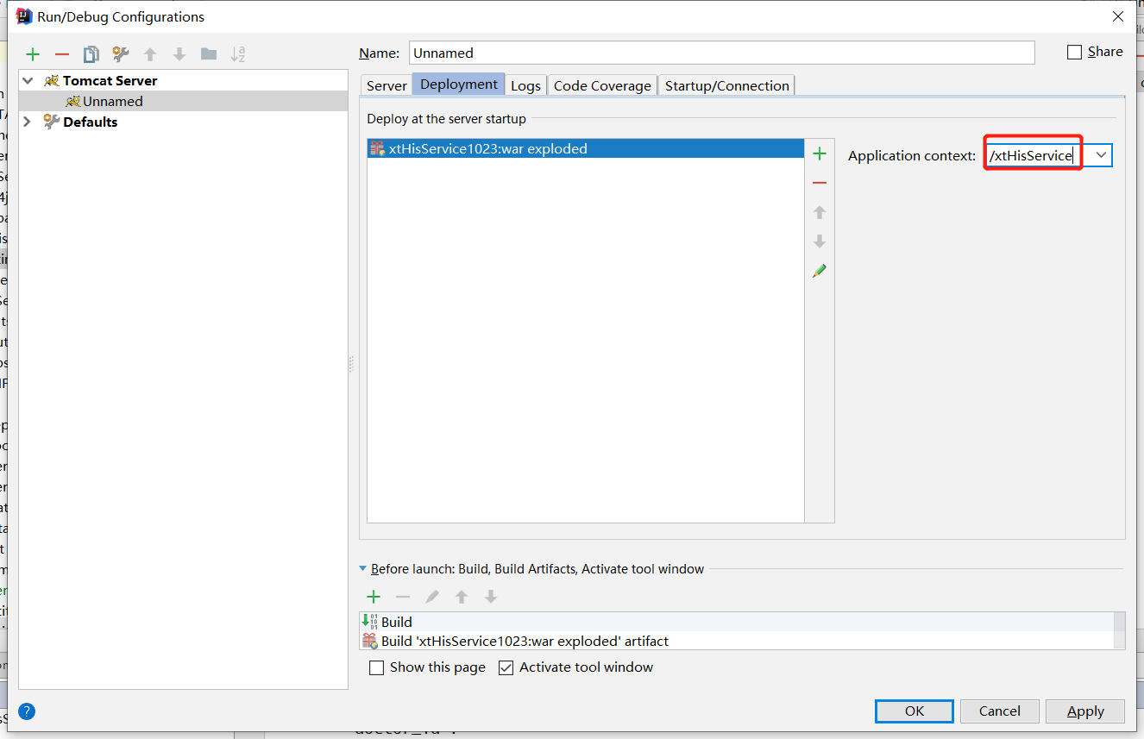
Task: Open help with the question mark icon
Action: [x=28, y=712]
